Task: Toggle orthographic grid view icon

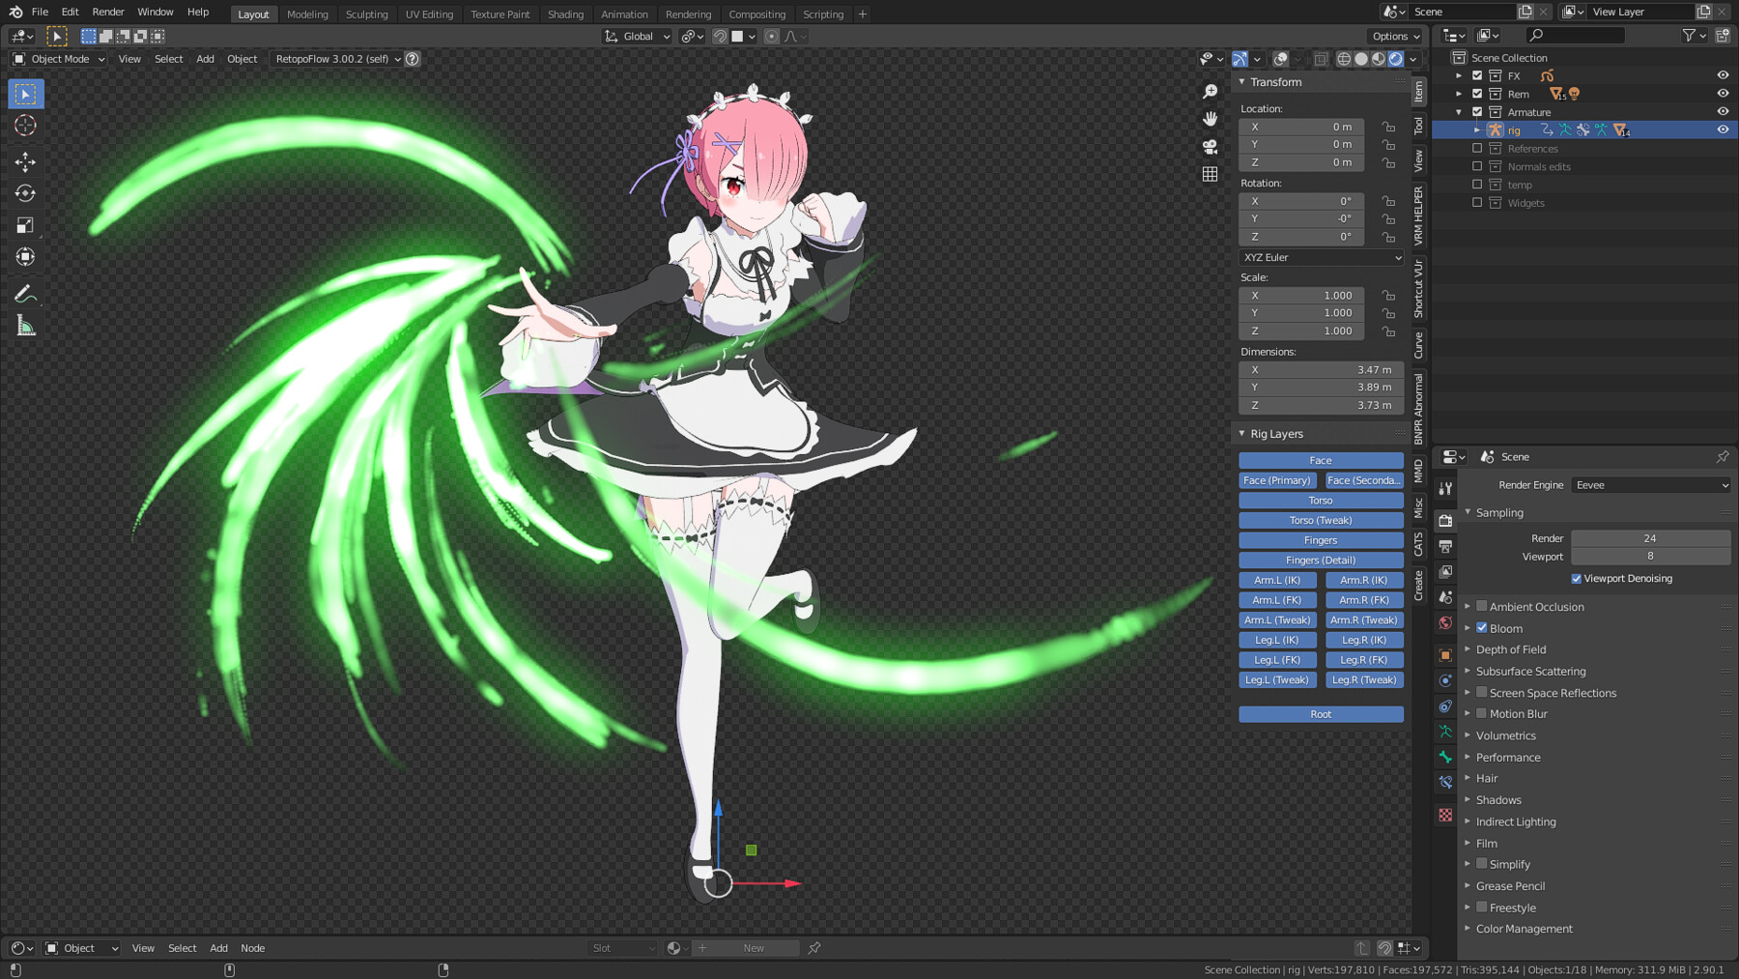Action: [1210, 175]
